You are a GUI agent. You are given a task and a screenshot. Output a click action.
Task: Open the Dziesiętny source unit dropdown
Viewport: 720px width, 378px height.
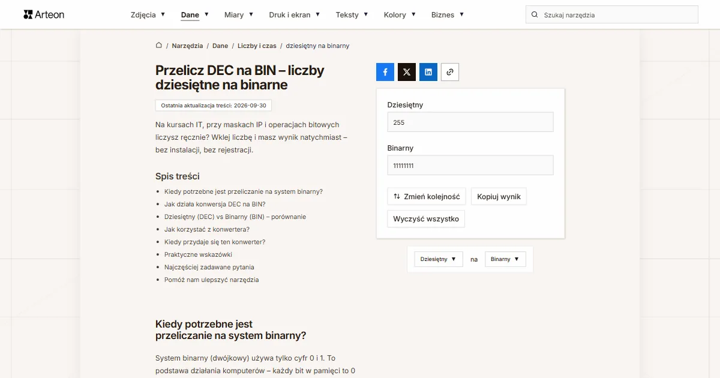[x=439, y=259]
